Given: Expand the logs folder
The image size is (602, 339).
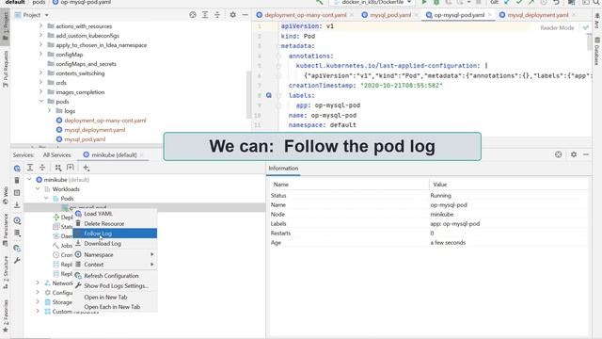Looking at the screenshot, I should pyautogui.click(x=49, y=111).
